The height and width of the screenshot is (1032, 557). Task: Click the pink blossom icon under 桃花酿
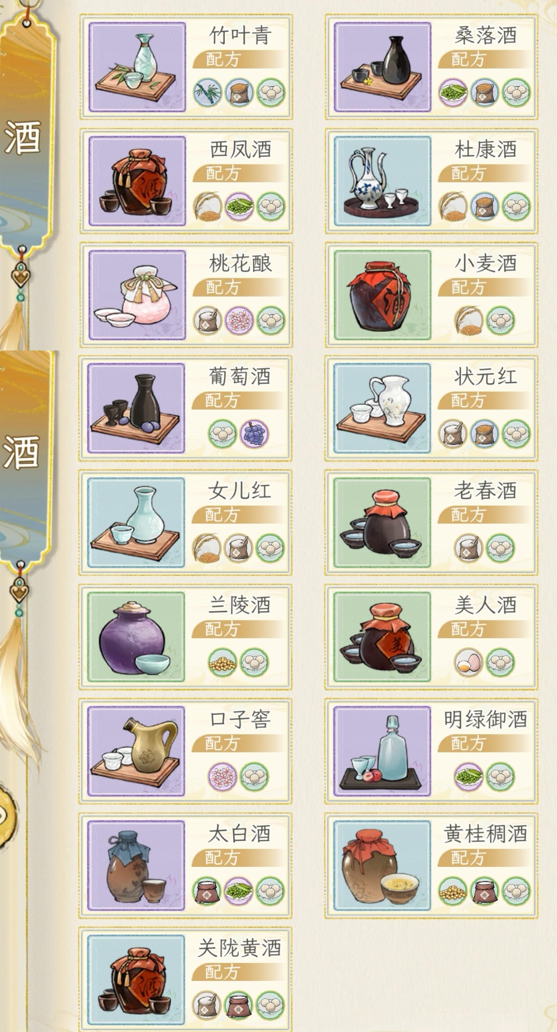point(239,320)
